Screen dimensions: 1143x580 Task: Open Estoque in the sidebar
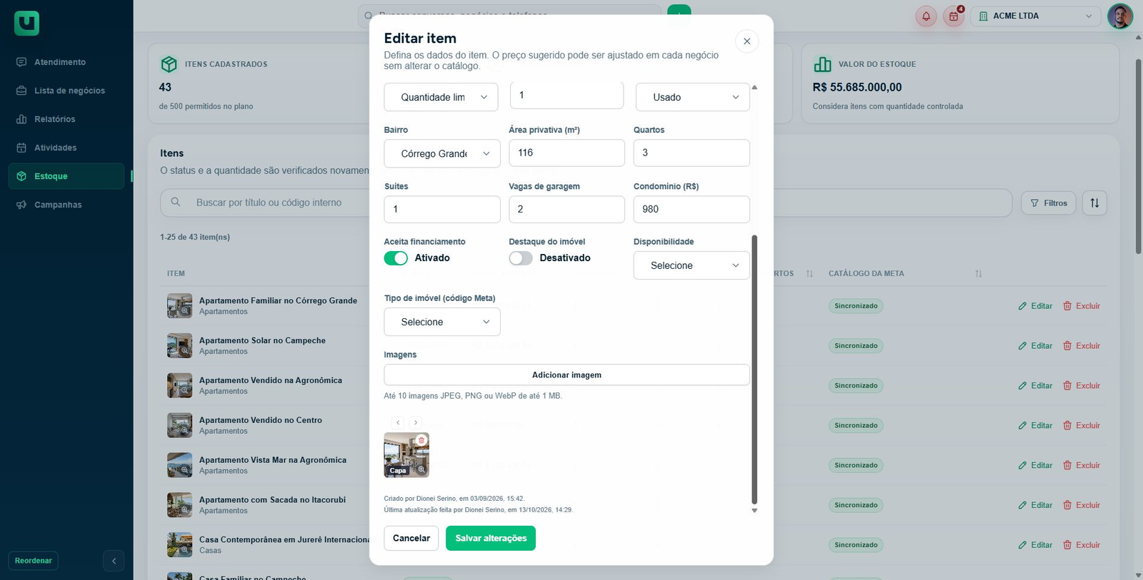66,176
